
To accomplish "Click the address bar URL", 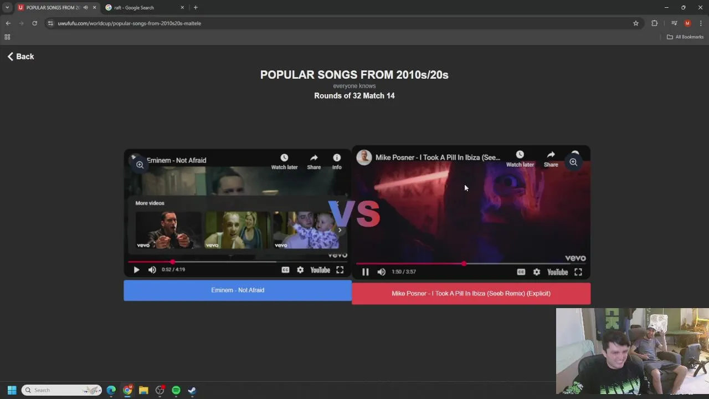I will (x=130, y=23).
